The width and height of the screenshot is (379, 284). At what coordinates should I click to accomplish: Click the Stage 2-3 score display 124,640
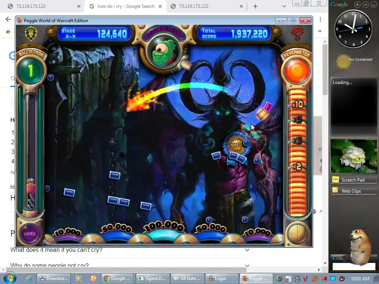(x=94, y=34)
